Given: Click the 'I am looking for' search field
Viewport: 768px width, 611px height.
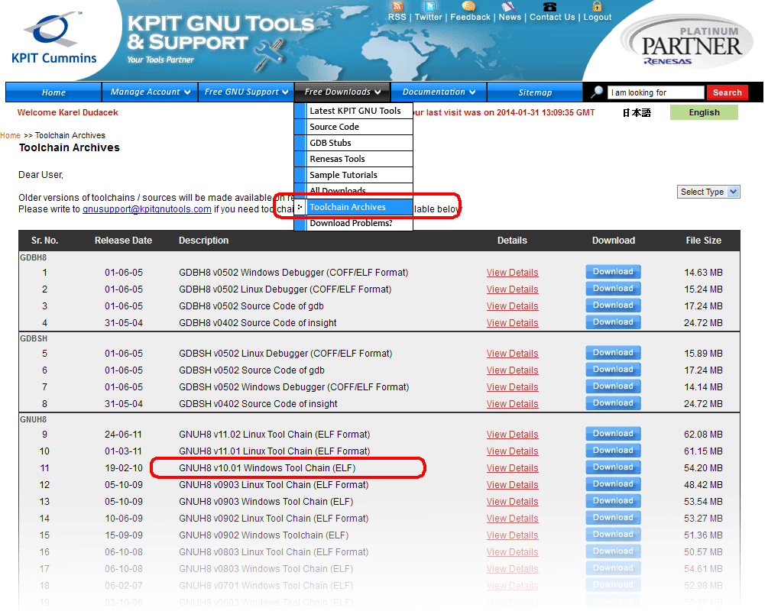Looking at the screenshot, I should [656, 92].
